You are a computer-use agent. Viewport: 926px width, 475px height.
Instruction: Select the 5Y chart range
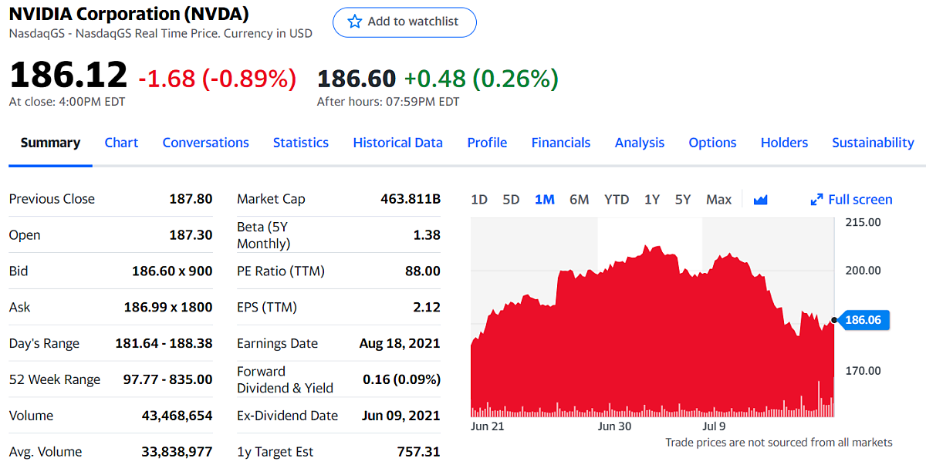point(683,200)
